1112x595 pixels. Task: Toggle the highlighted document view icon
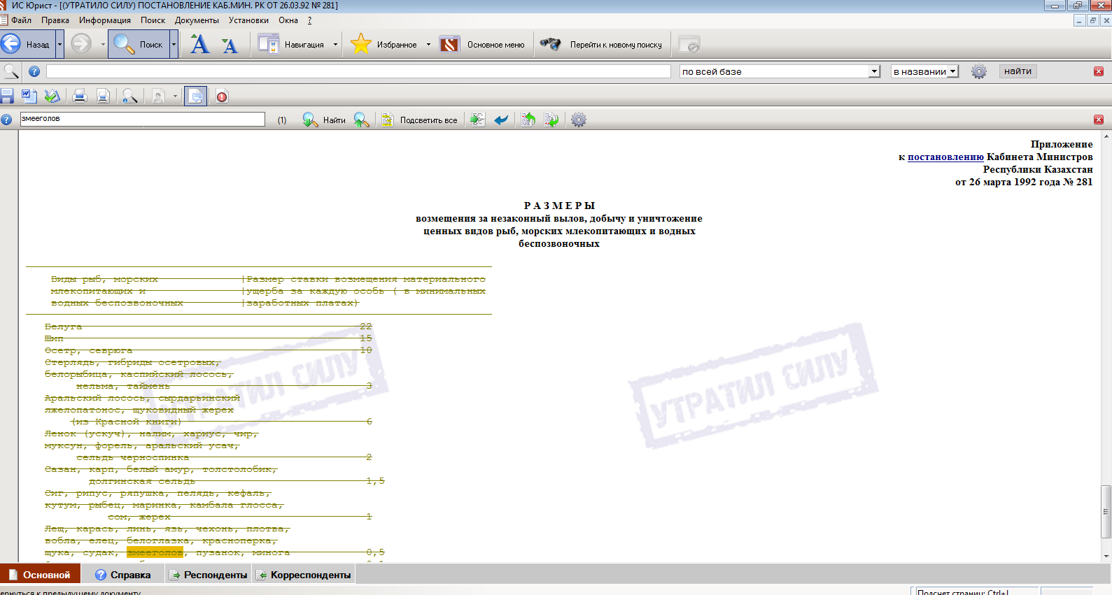pyautogui.click(x=195, y=96)
